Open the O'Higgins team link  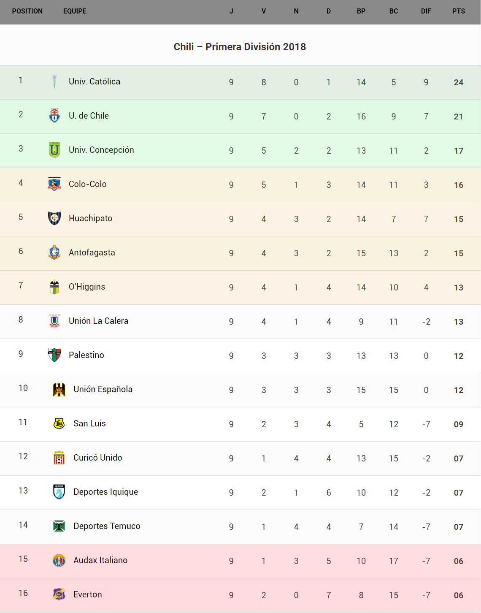87,287
